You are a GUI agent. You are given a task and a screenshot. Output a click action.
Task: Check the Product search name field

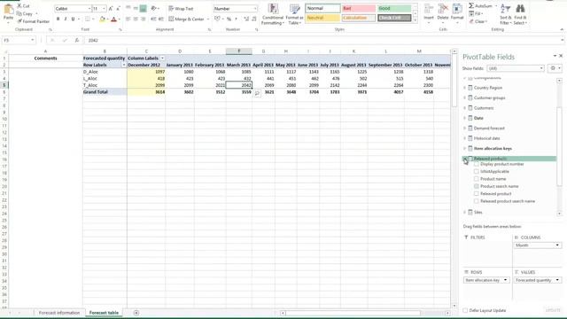[477, 186]
